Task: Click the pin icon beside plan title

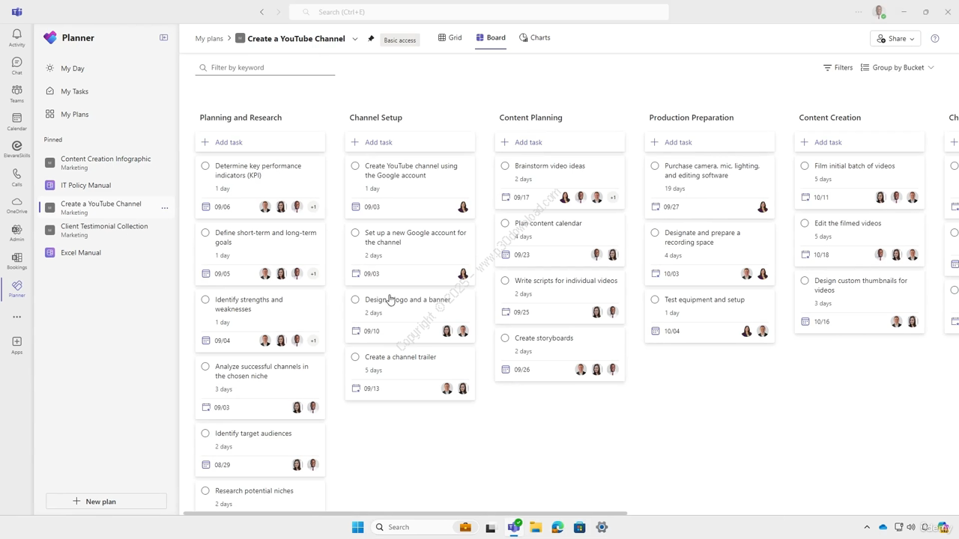Action: coord(371,39)
